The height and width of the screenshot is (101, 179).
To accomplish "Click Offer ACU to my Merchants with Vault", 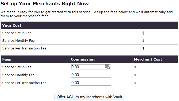I will [89, 97].
